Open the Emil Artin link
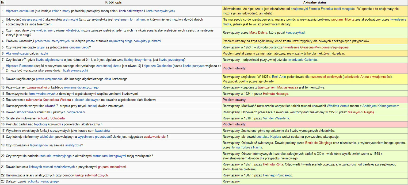408x185 pixels. pos(279,77)
